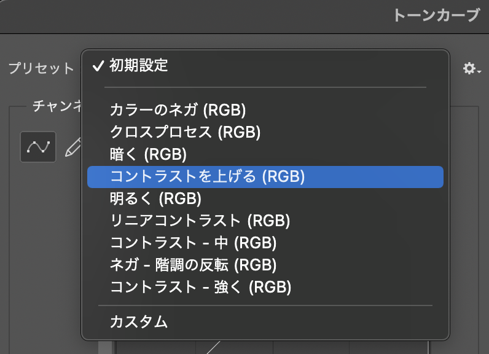Click the プリセット label
Viewport: 489px width, 354px height.
click(41, 69)
